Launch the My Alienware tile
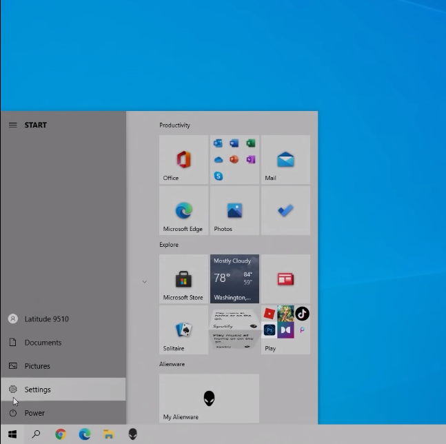This screenshot has width=446, height=444. 209,398
